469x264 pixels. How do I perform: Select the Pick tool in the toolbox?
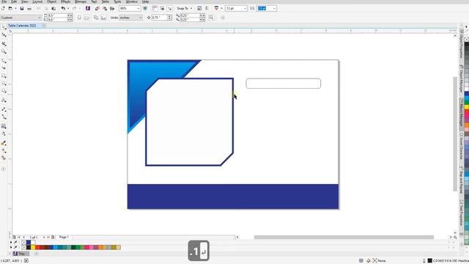pyautogui.click(x=4, y=27)
